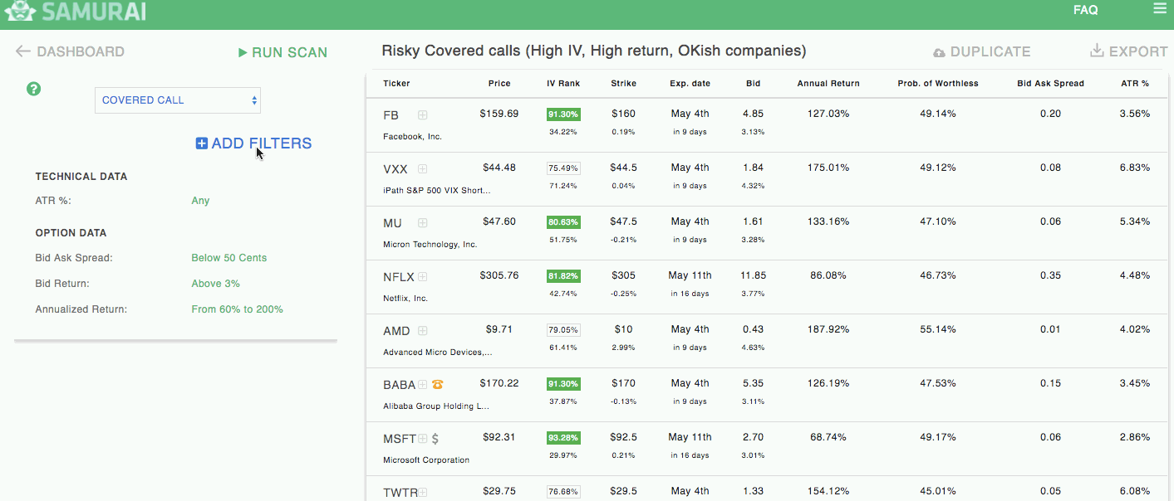This screenshot has height=501, width=1174.
Task: Click the 93.28% IV Rank badge
Action: [x=563, y=438]
